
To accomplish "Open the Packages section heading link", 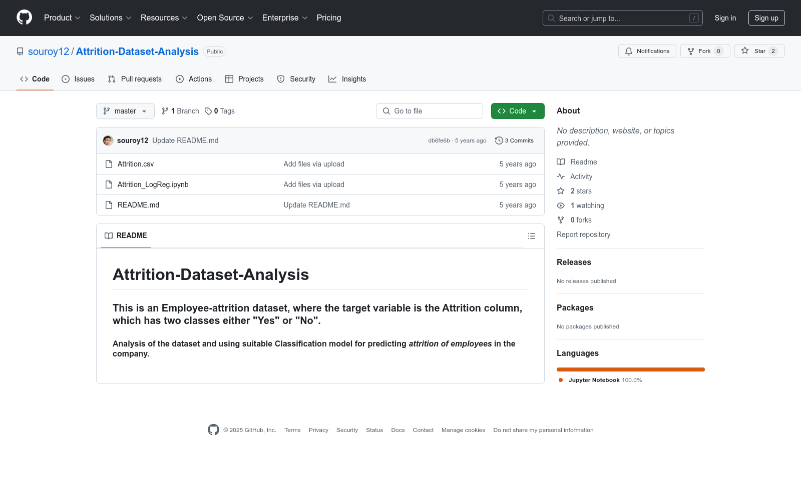I will (x=575, y=307).
